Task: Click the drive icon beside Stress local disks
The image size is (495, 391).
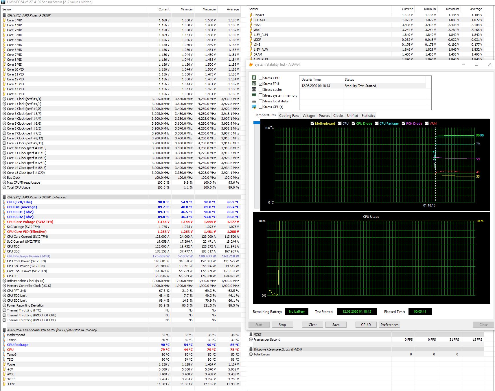Action: 254,101
